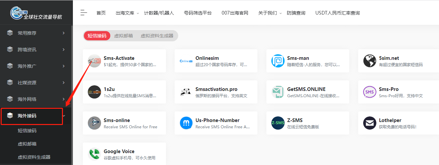439x165 pixels.
Task: Click the Sms-Activate site logo icon
Action: pyautogui.click(x=94, y=61)
